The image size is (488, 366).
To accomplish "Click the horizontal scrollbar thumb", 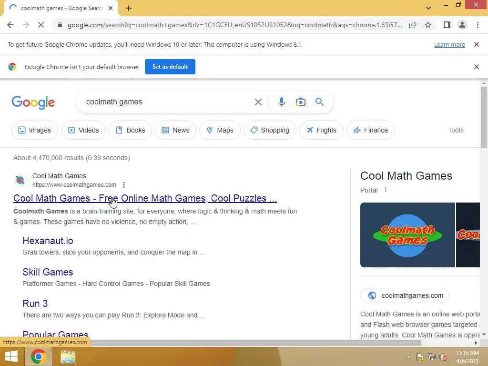I will pos(255,343).
